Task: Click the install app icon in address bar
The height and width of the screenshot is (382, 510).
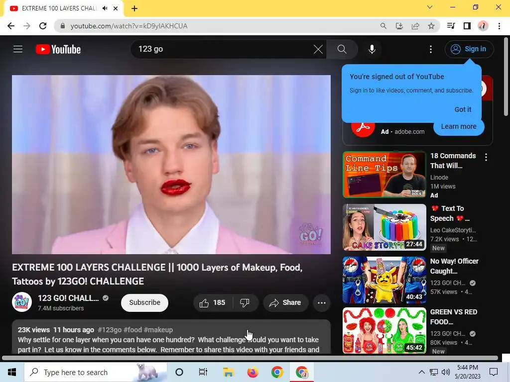Action: pyautogui.click(x=399, y=26)
